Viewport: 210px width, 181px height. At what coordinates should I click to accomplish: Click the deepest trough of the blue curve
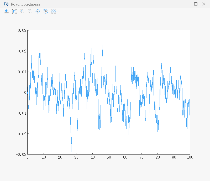[71, 151]
